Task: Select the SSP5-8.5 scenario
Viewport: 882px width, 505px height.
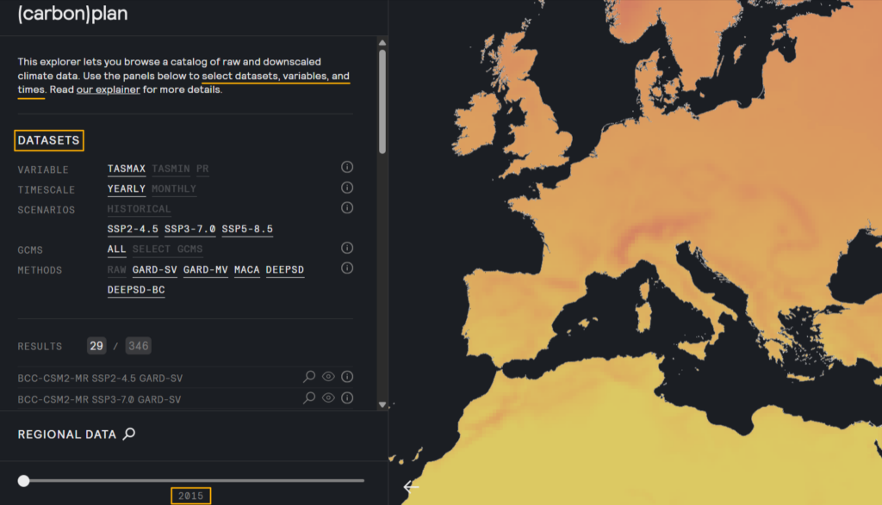Action: 247,229
